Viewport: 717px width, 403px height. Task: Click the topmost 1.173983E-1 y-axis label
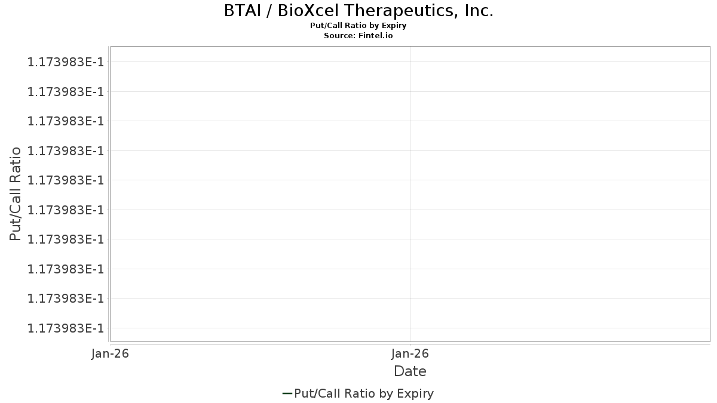click(66, 62)
